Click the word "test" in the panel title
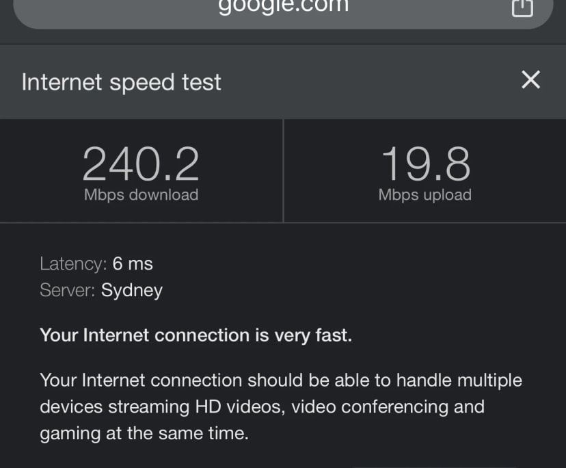Image resolution: width=566 pixels, height=468 pixels. (x=202, y=82)
